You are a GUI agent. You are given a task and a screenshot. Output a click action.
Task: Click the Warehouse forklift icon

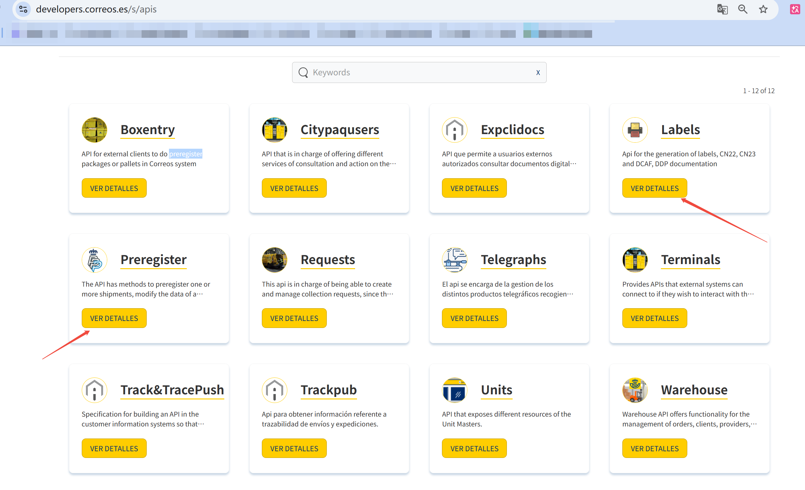635,390
